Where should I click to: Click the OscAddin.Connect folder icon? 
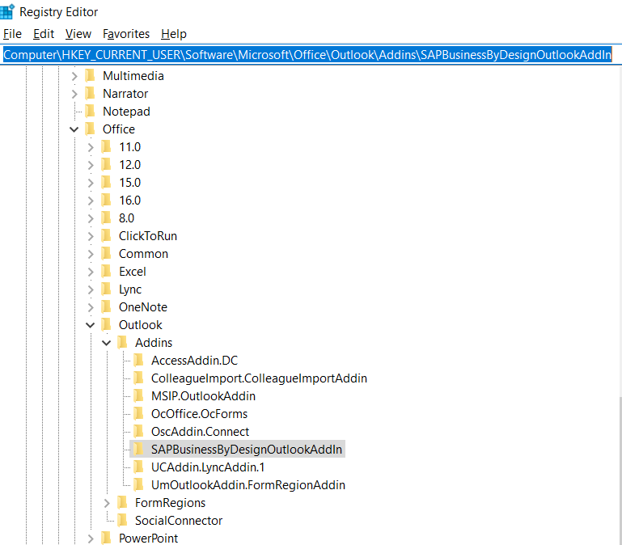coord(138,432)
